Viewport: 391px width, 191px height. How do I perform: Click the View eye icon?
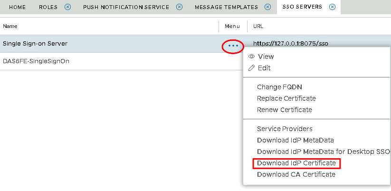tap(251, 57)
